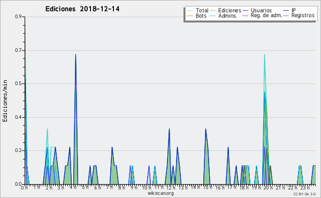Viewport: 321px width, 198px height.
Task: Click the 0.5 value on the vertical axis
Action: (19, 83)
